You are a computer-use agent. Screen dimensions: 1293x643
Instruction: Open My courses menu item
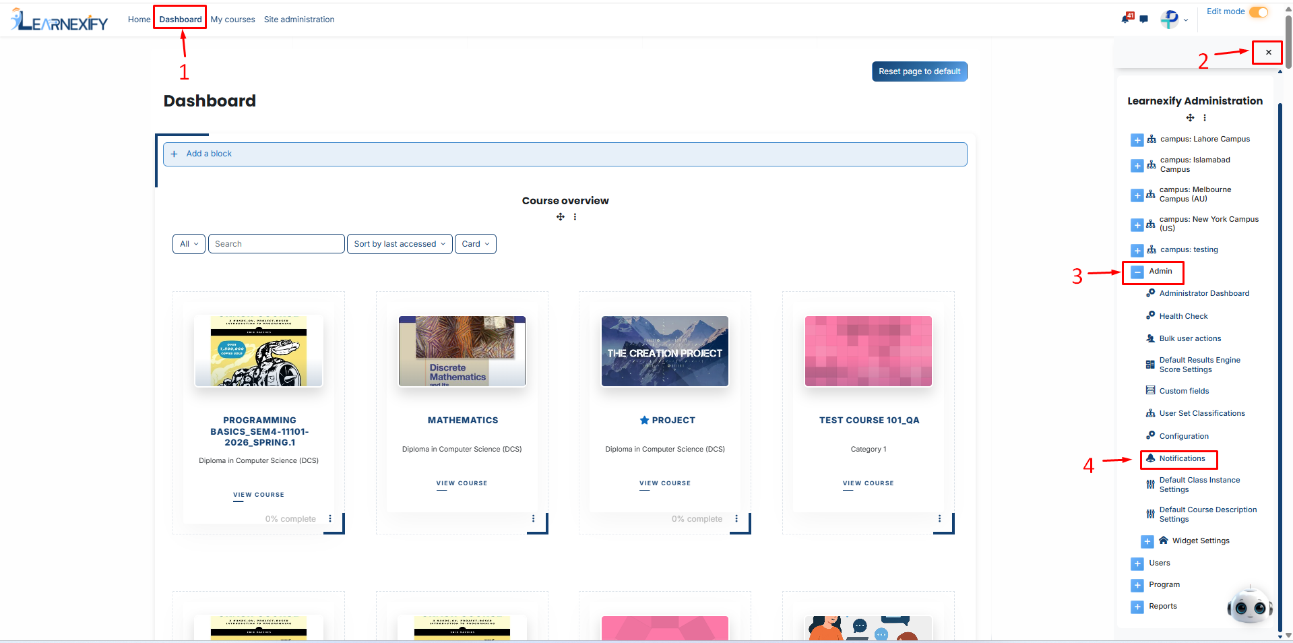point(232,20)
